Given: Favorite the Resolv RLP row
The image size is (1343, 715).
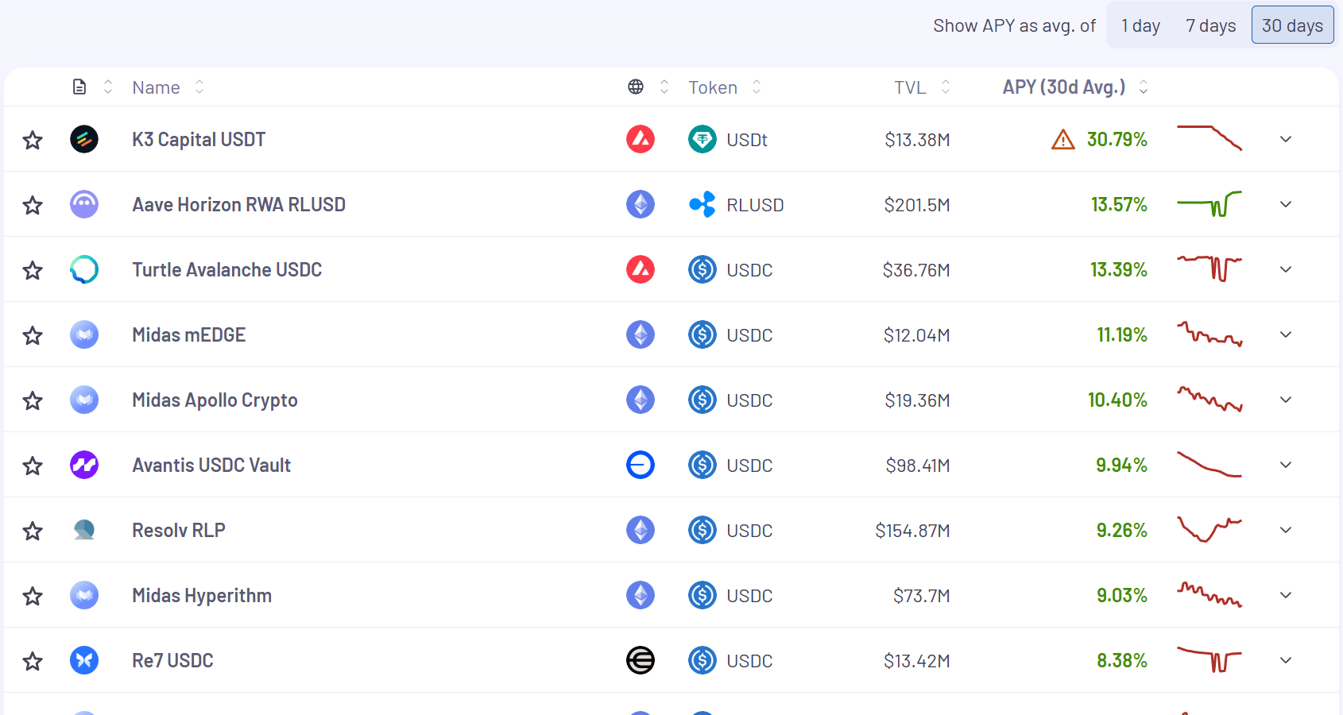Looking at the screenshot, I should tap(33, 531).
